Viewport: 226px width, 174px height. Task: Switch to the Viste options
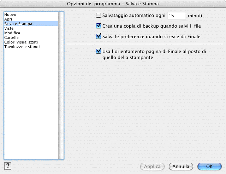(x=9, y=28)
